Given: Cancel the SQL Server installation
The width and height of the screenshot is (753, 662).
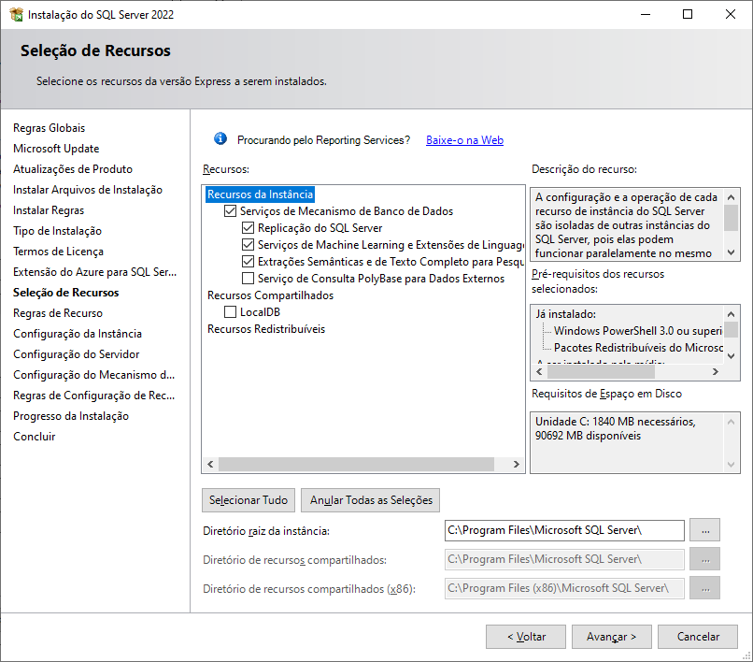Looking at the screenshot, I should pos(698,637).
